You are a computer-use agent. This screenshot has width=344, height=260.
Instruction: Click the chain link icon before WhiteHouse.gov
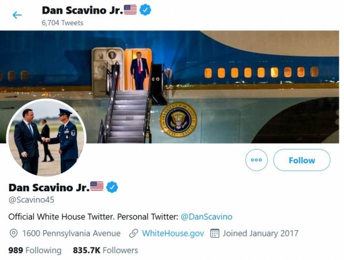(134, 234)
